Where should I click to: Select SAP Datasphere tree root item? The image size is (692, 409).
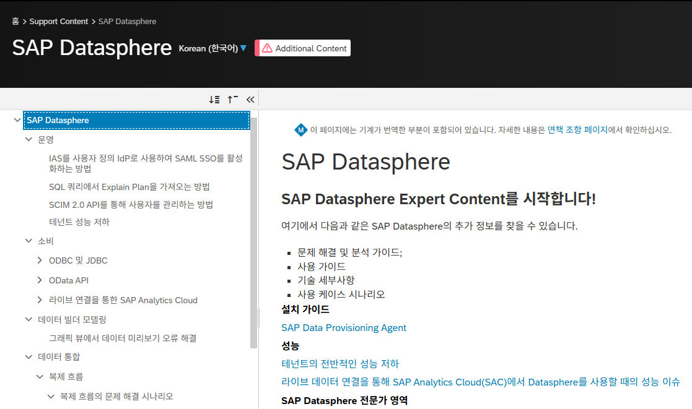click(137, 120)
